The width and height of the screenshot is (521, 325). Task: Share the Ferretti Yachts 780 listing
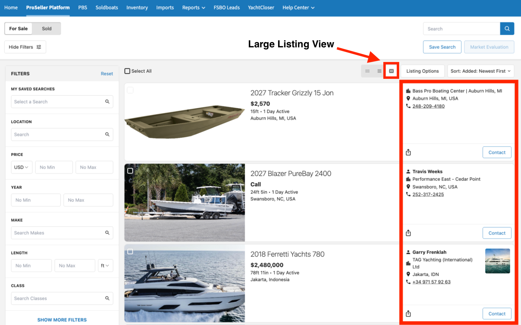pos(408,313)
